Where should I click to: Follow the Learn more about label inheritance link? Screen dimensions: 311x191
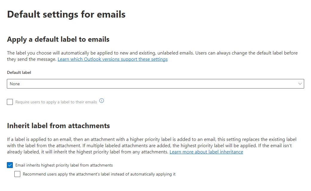pos(206,152)
